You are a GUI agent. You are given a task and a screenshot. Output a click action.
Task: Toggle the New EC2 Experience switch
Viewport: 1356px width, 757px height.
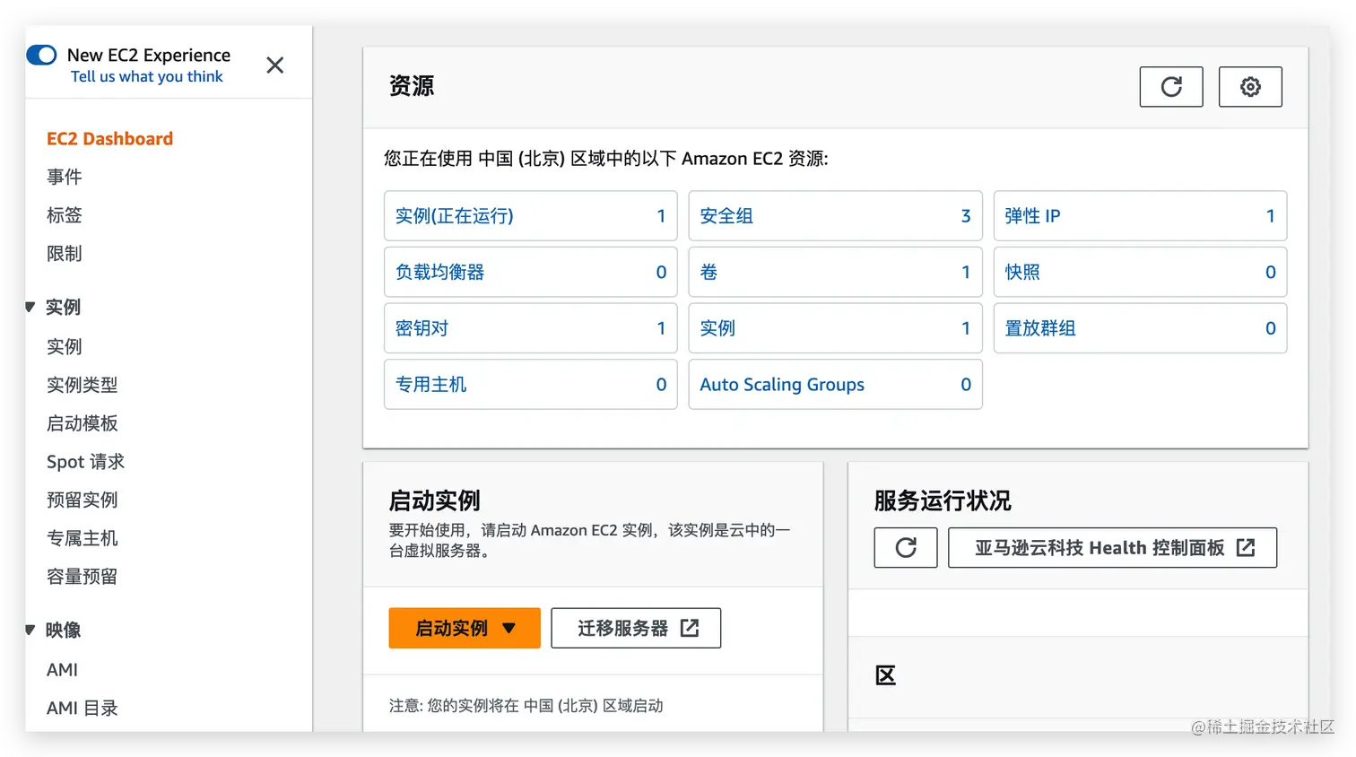pos(41,56)
